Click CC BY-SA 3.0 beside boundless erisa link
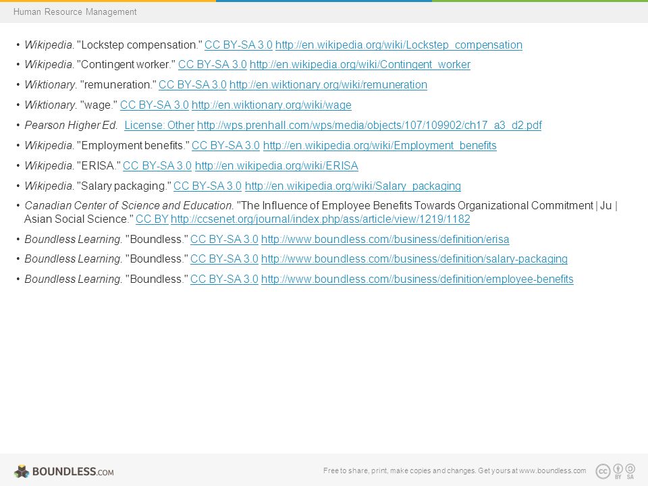 (x=224, y=239)
